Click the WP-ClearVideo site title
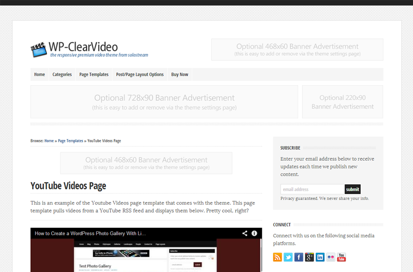 point(83,47)
